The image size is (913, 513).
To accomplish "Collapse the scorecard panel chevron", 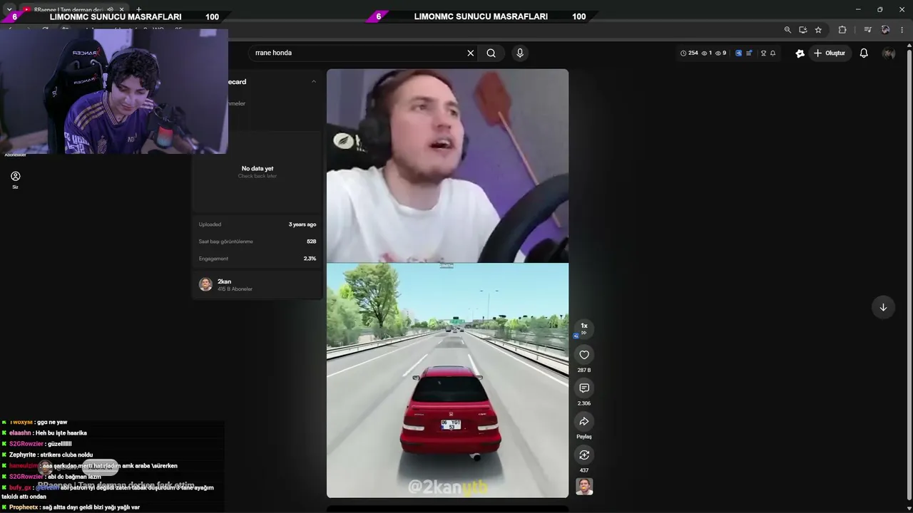I will coord(314,82).
